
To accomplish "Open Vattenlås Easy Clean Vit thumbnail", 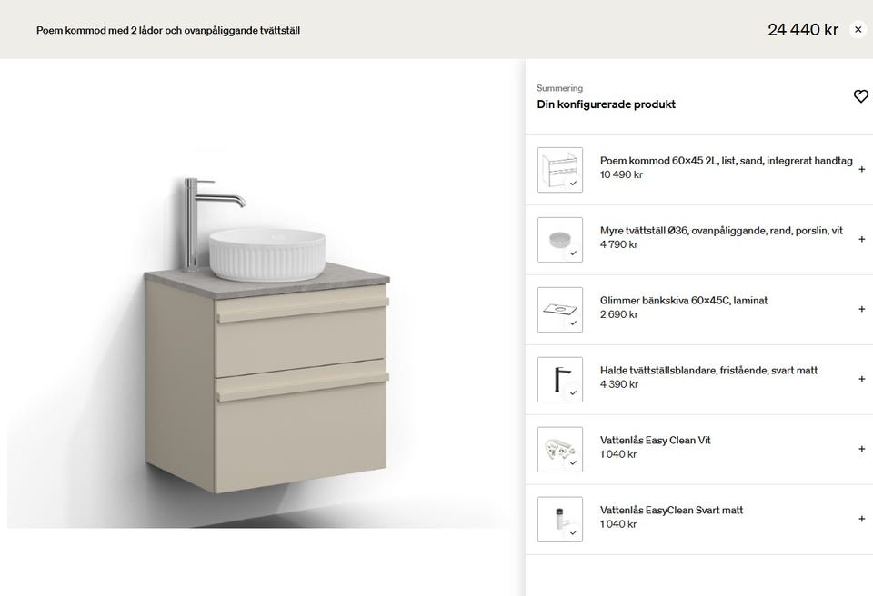I will (x=559, y=450).
